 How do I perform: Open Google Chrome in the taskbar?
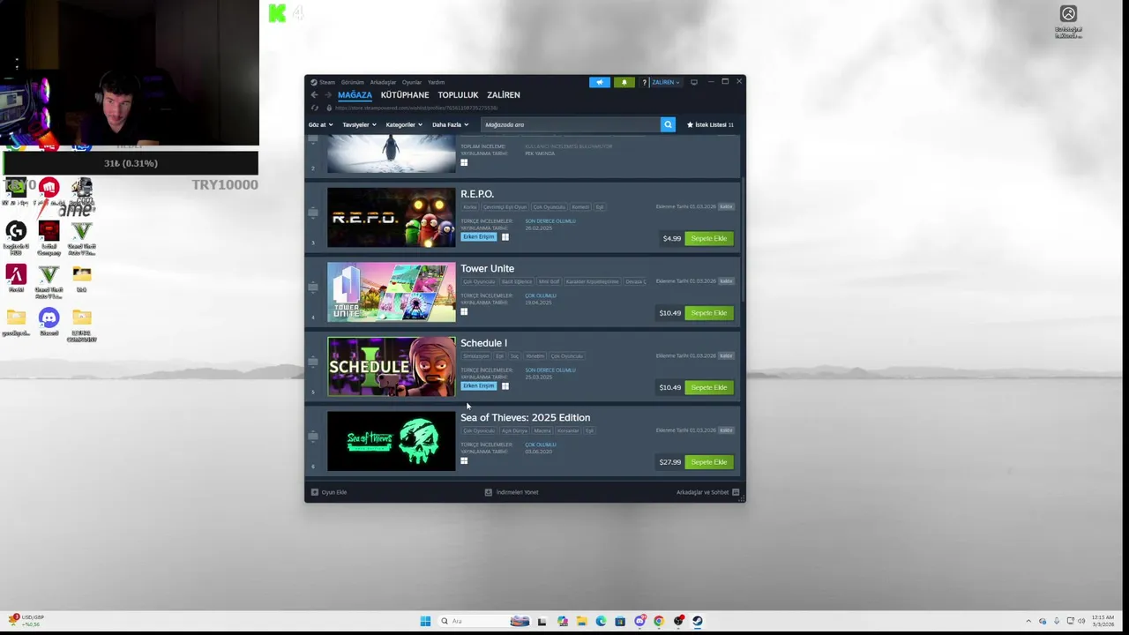(659, 621)
